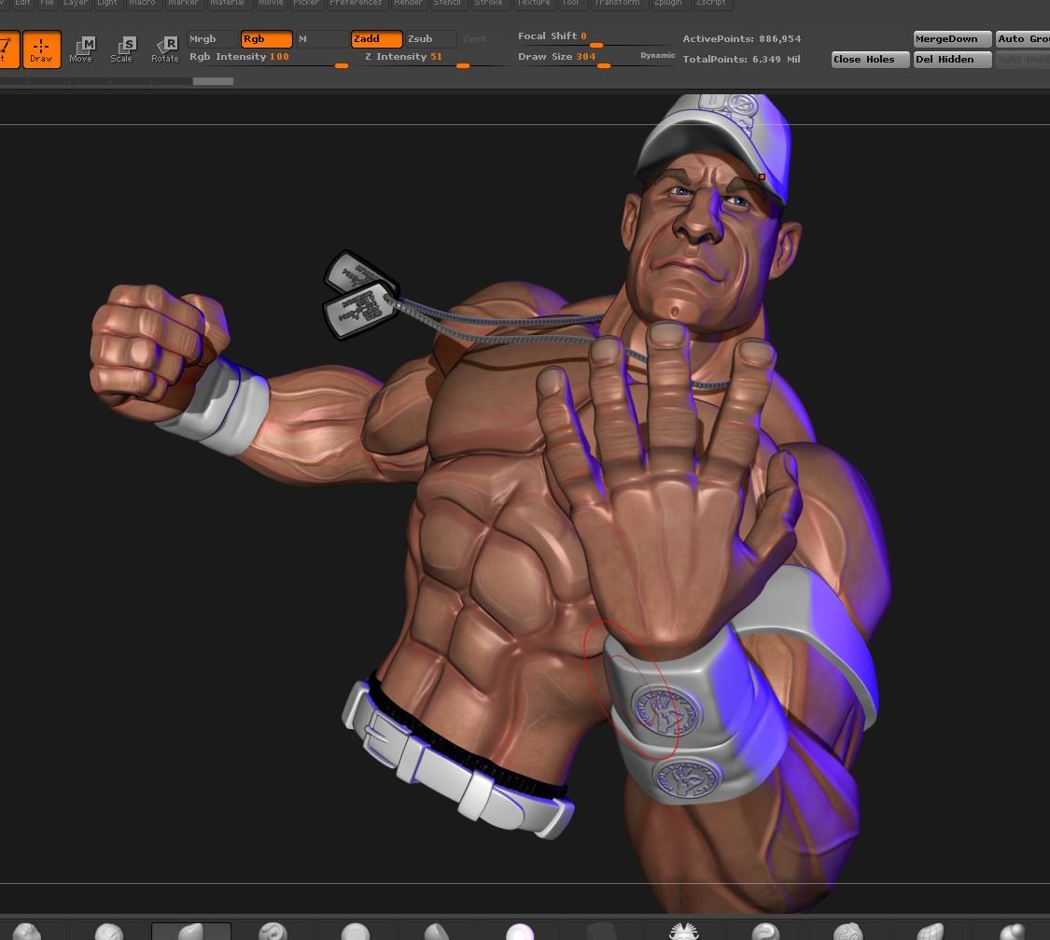Image resolution: width=1050 pixels, height=940 pixels.
Task: Enable the M material-only mode
Action: point(321,39)
